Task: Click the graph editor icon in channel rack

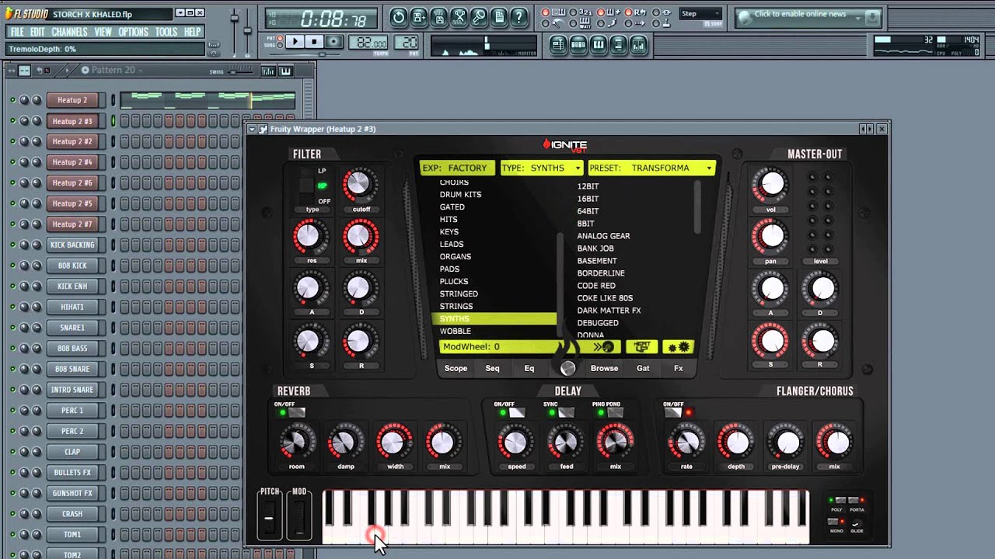Action: (x=268, y=71)
